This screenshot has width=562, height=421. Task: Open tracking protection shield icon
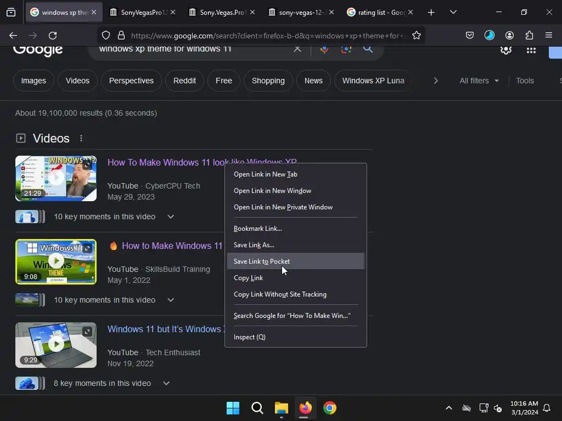106,36
